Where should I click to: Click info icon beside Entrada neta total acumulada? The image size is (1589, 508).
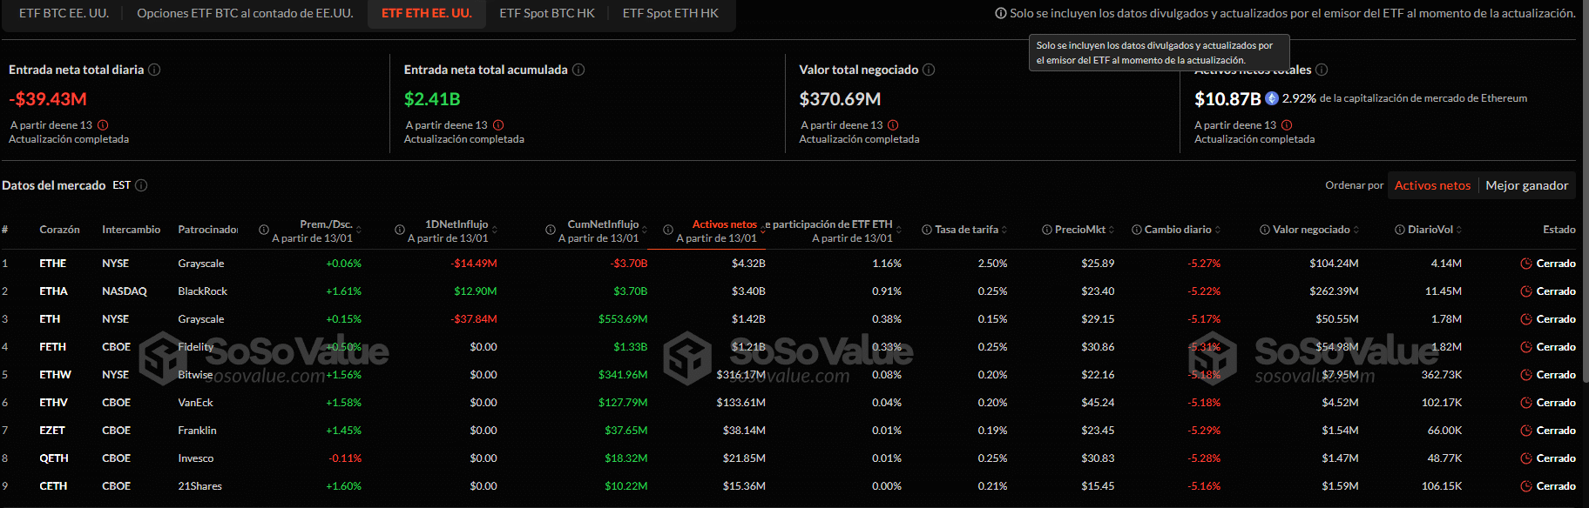point(578,70)
